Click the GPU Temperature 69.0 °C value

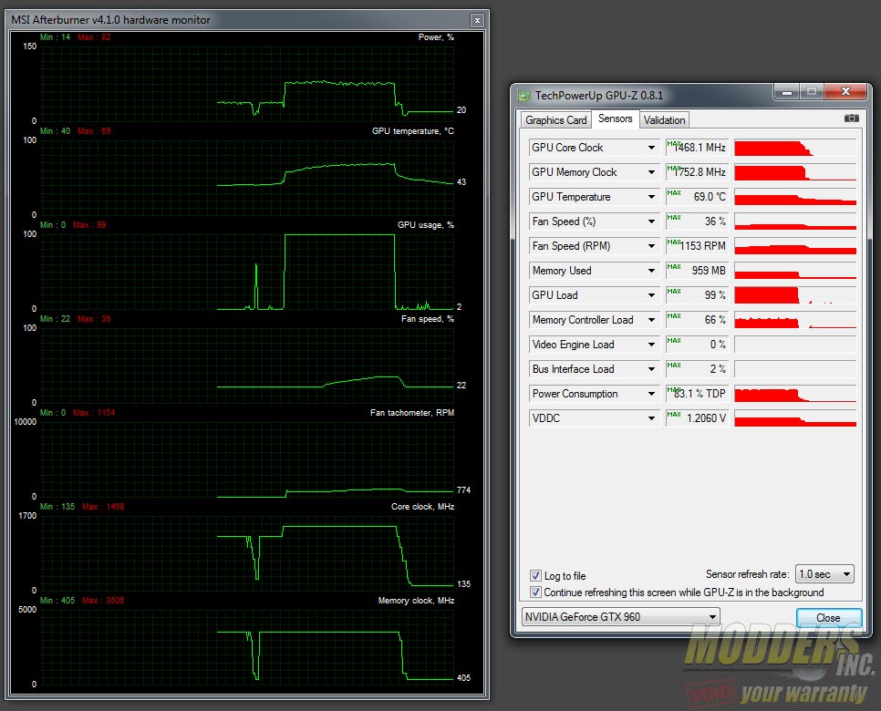(698, 197)
